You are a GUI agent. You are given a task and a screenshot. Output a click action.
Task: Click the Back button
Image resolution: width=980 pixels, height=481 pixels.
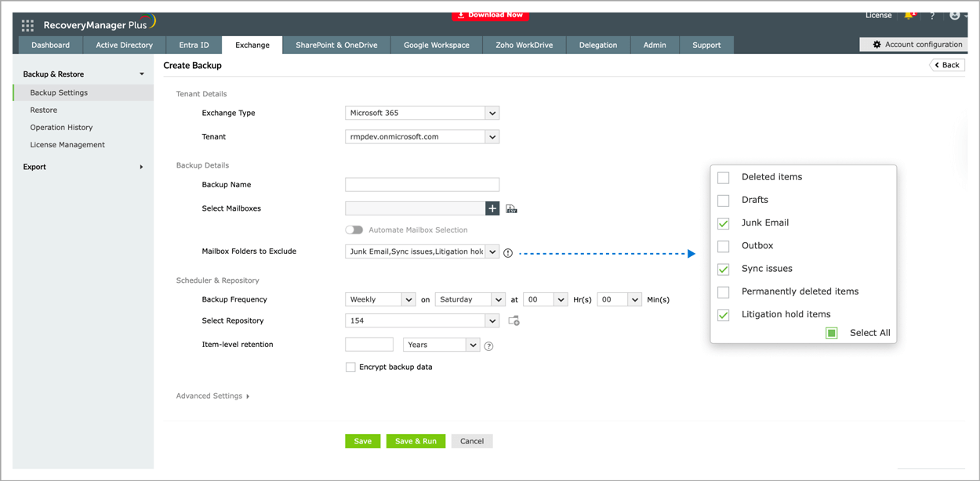coord(947,65)
